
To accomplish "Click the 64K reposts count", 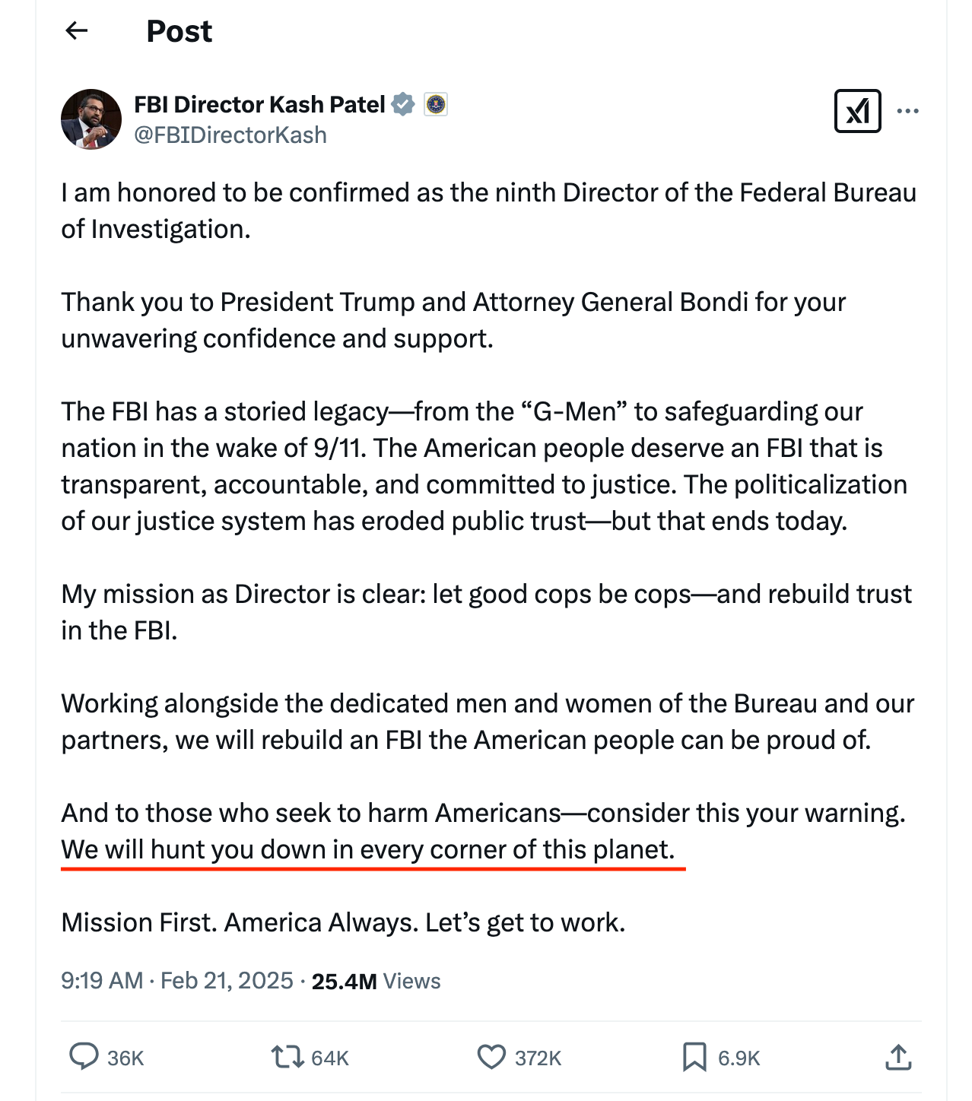I will point(330,1058).
